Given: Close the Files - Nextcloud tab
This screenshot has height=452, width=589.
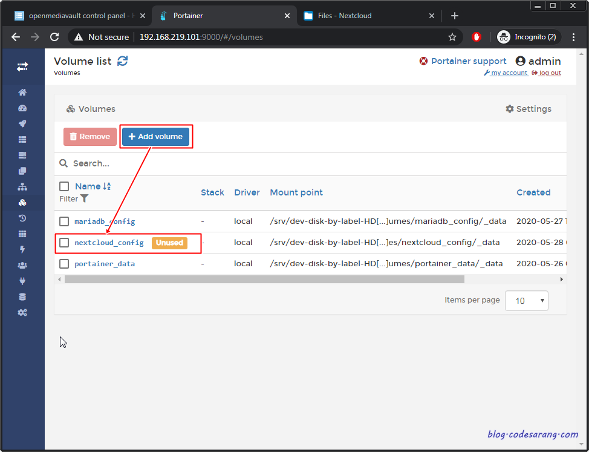Looking at the screenshot, I should point(432,16).
